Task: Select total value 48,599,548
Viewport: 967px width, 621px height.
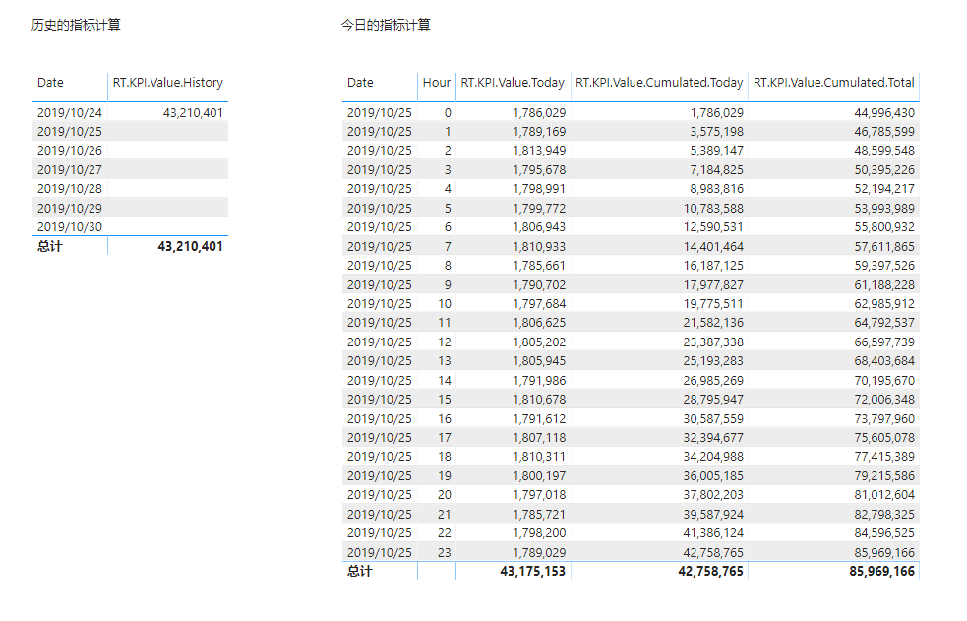Action: 884,151
